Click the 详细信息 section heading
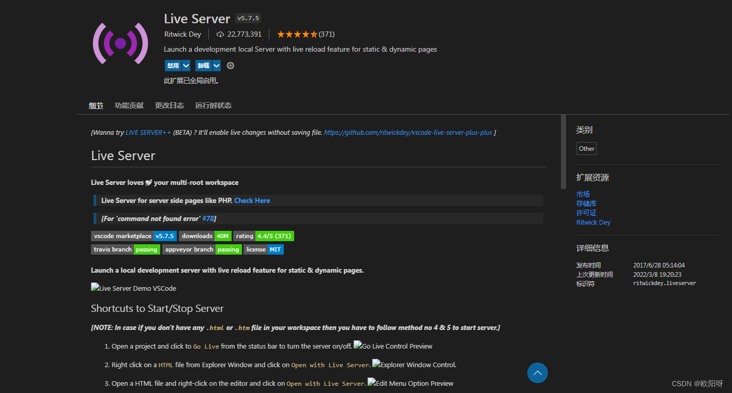Viewport: 732px width, 393px height. tap(592, 248)
